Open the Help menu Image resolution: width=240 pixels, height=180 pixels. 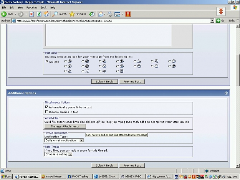pyautogui.click(x=53, y=8)
